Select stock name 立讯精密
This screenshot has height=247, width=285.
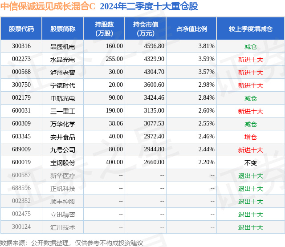(x=63, y=215)
